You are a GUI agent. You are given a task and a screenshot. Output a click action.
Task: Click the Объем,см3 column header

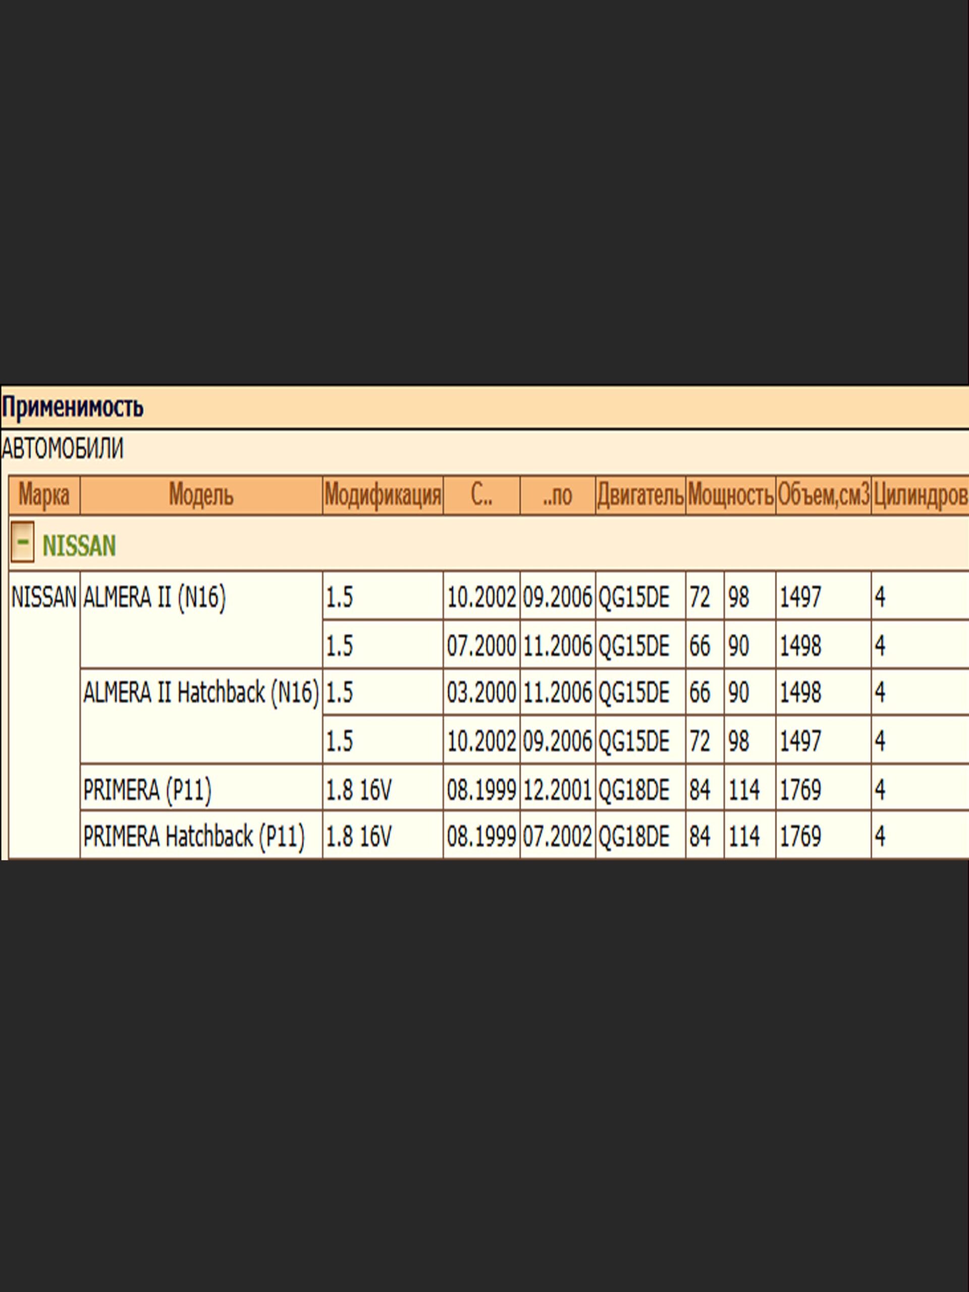click(823, 495)
